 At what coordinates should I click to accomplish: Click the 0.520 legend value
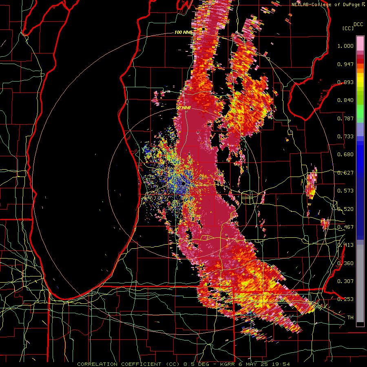click(345, 209)
